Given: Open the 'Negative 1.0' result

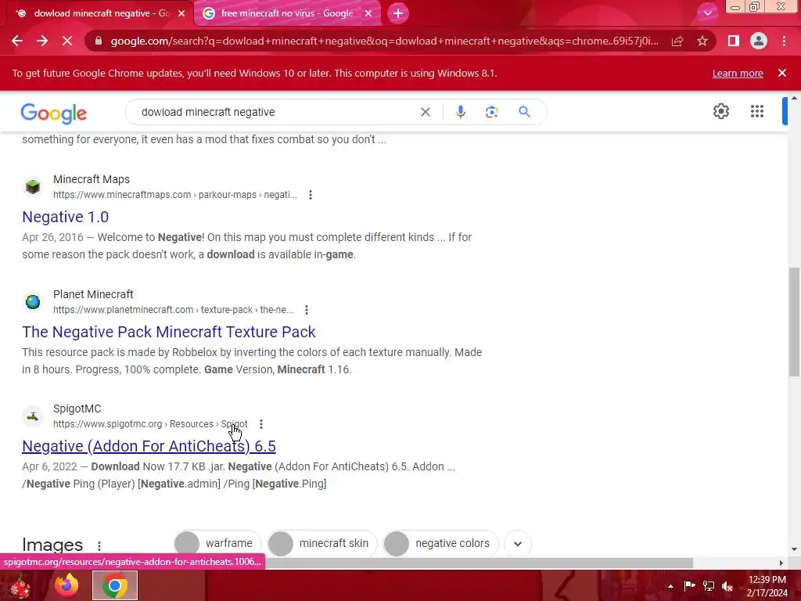Looking at the screenshot, I should (x=66, y=217).
